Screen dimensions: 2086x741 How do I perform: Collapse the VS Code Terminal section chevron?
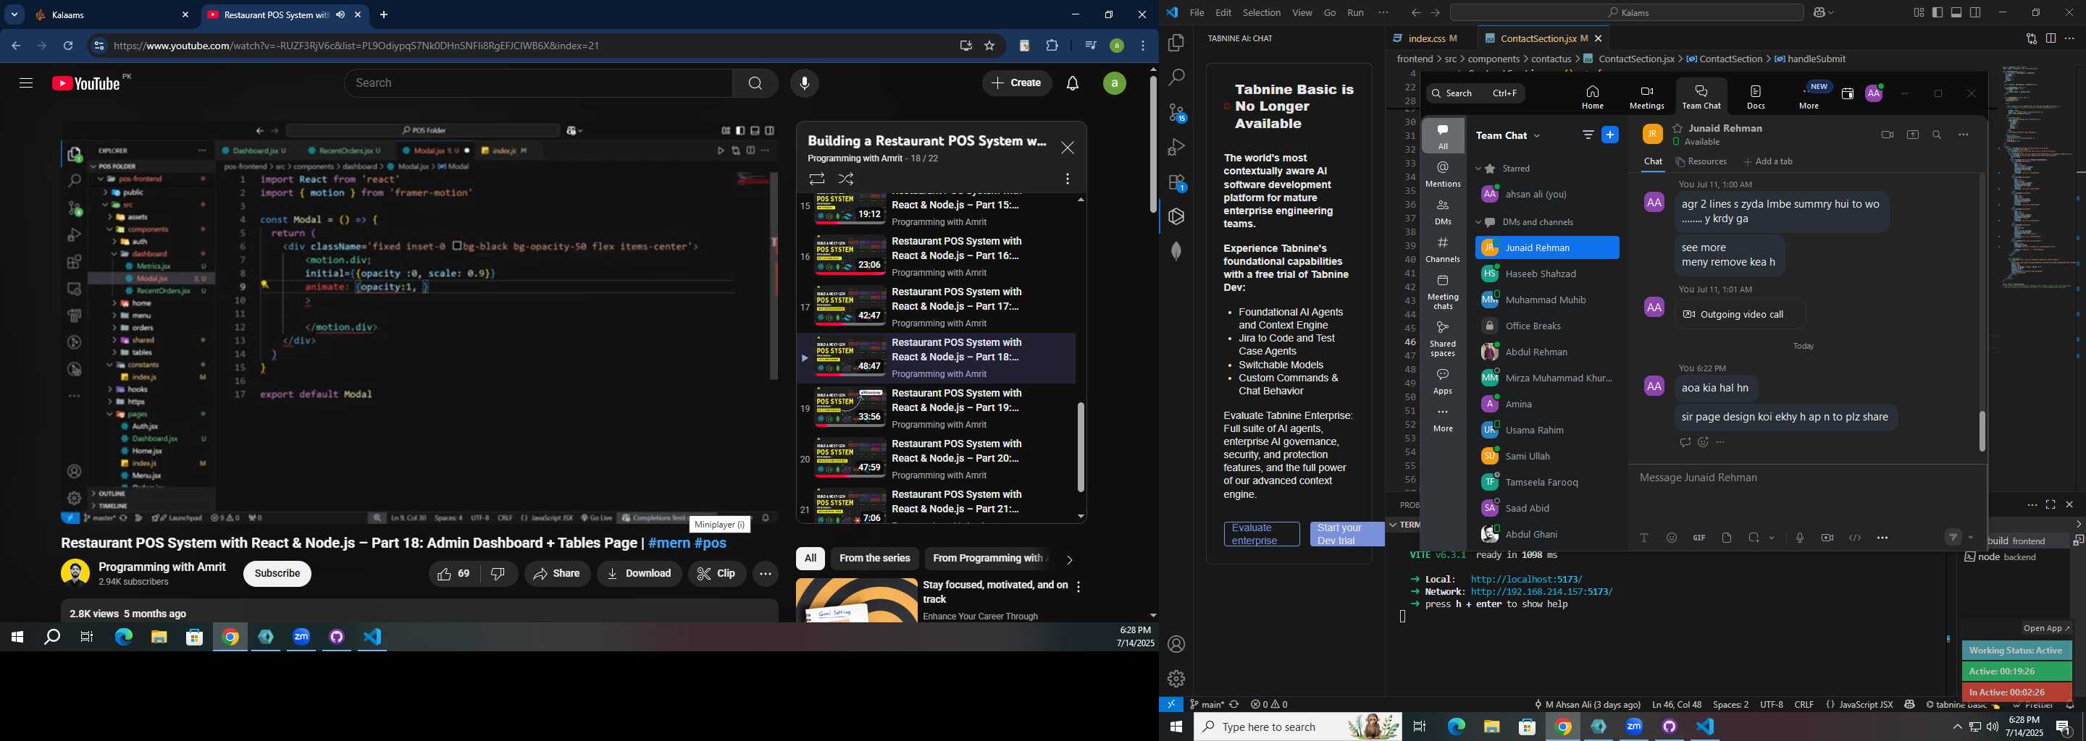click(x=1393, y=525)
